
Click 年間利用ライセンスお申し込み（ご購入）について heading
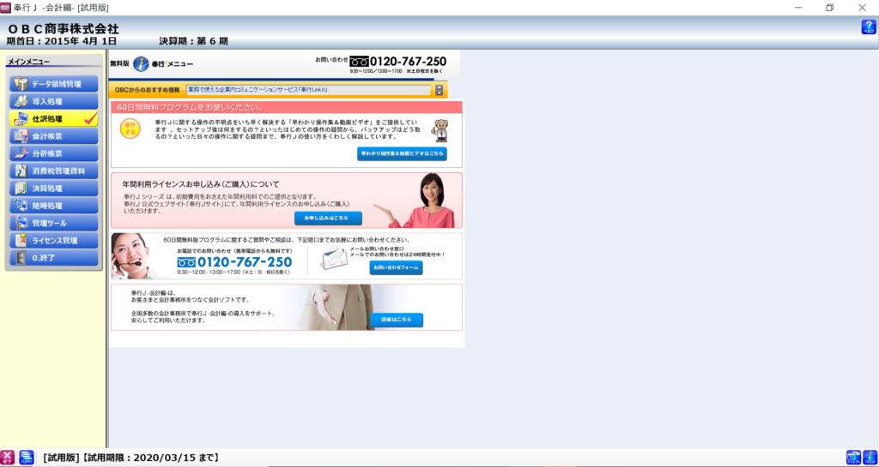tap(201, 184)
